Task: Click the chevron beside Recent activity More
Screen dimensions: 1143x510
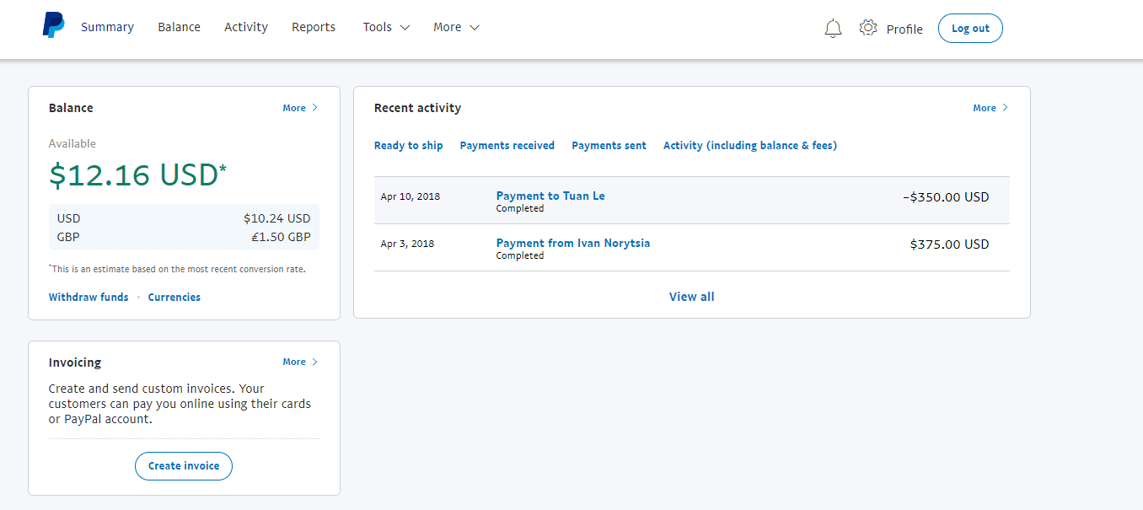Action: coord(1005,108)
